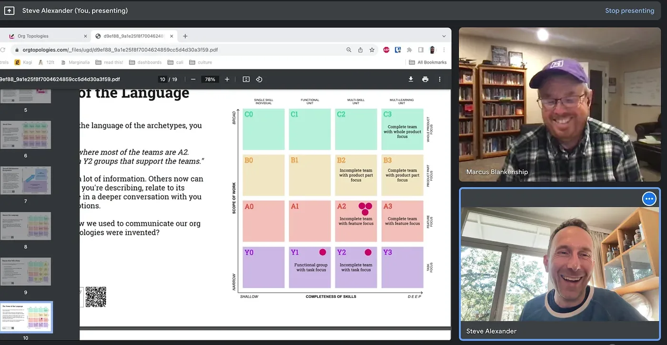The image size is (667, 345).
Task: Click the B2 'Incomplete team with product part focus' cell
Action: 356,175
